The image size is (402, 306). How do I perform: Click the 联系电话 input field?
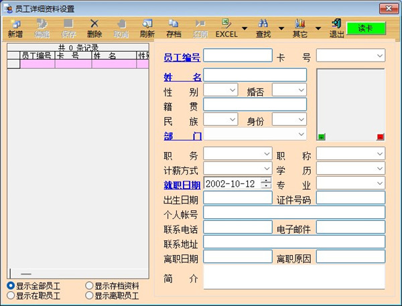pyautogui.click(x=238, y=227)
